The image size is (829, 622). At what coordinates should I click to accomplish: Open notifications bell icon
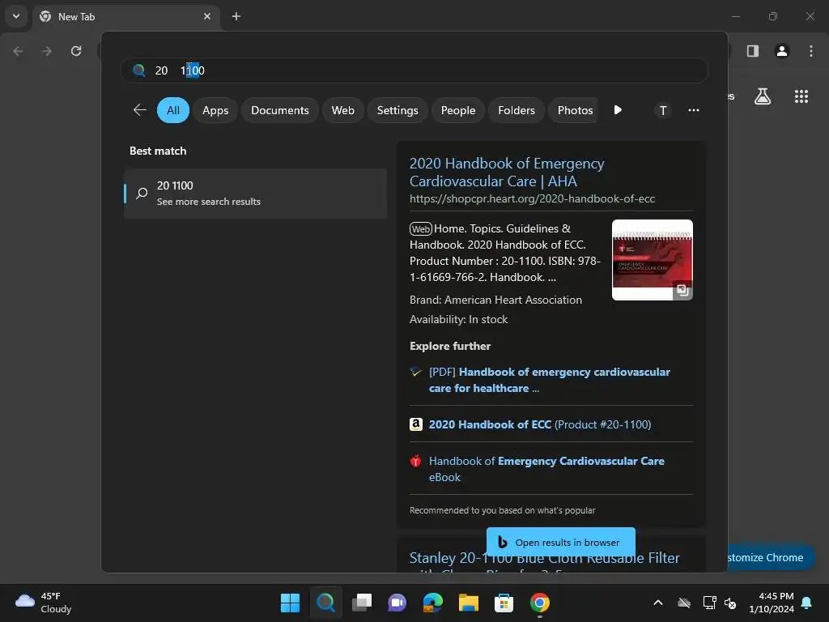coord(807,603)
